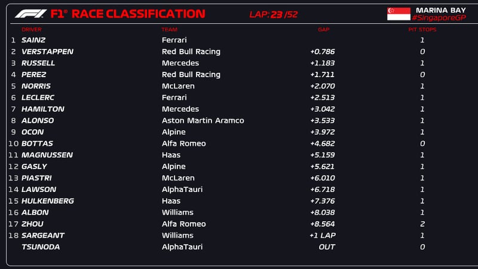
Task: Click the MARINA BAY circuit label
Action: click(x=440, y=10)
